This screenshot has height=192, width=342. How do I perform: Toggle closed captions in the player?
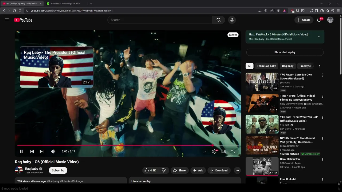click(205, 151)
